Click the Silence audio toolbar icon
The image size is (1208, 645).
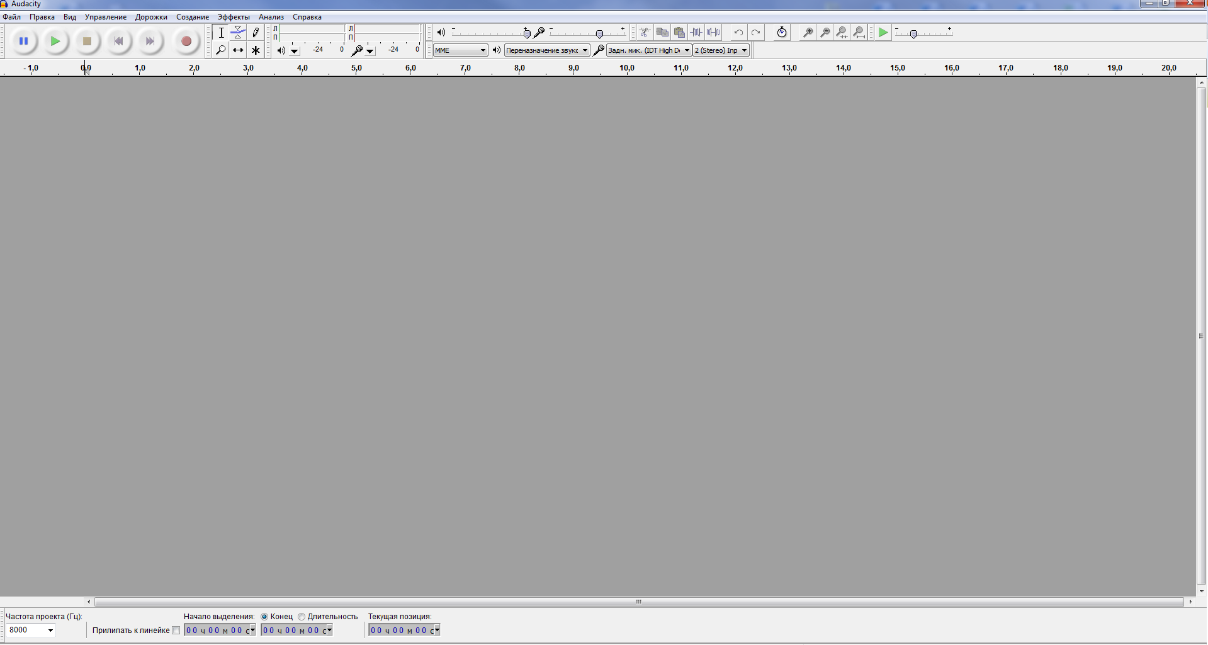pyautogui.click(x=713, y=33)
